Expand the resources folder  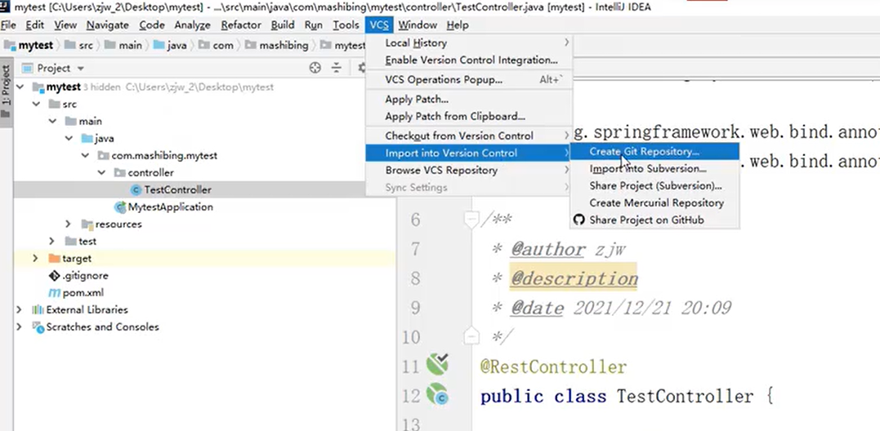point(69,224)
